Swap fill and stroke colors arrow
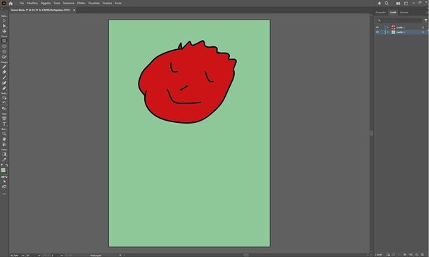The image size is (429, 257). tap(6, 165)
